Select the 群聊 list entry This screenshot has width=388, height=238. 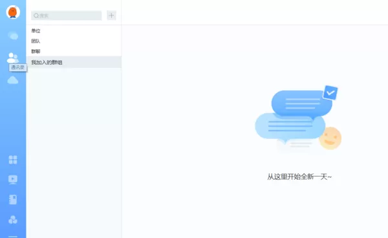pyautogui.click(x=74, y=52)
